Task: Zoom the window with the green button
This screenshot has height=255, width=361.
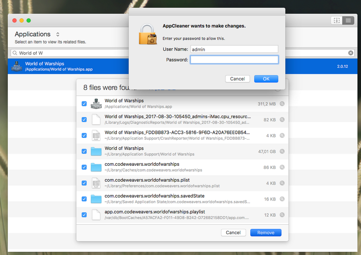Action: point(28,20)
